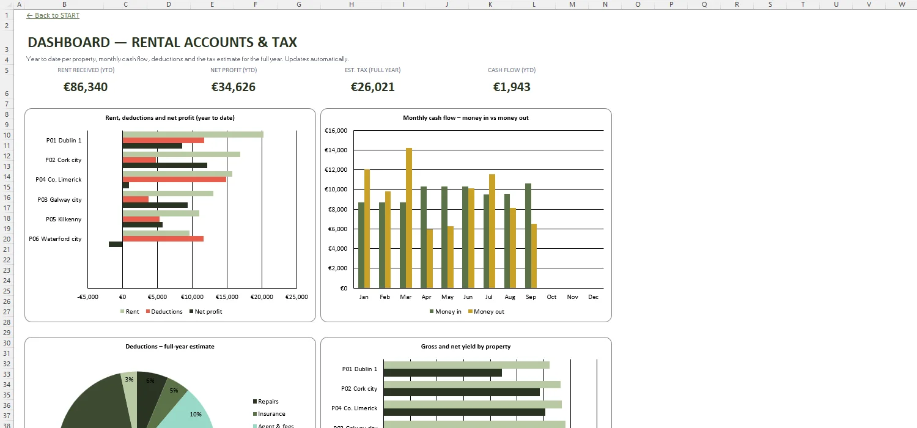
Task: Click the RENT RECEIVED (YTD) label
Action: (x=86, y=70)
